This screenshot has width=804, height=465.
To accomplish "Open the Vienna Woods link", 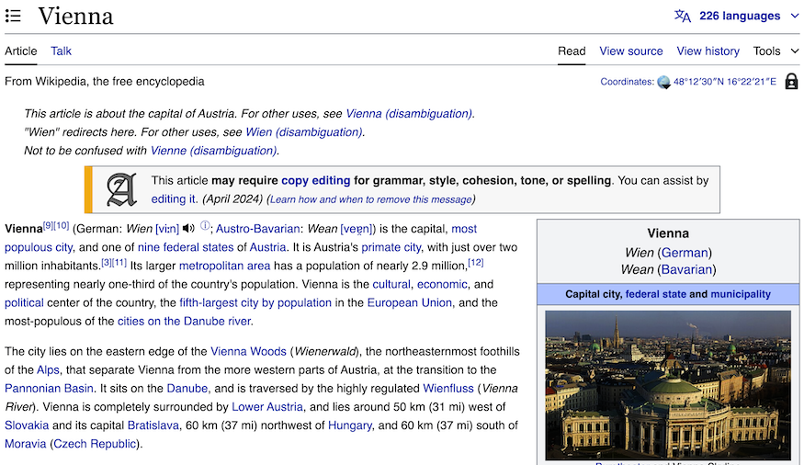I will click(x=248, y=351).
